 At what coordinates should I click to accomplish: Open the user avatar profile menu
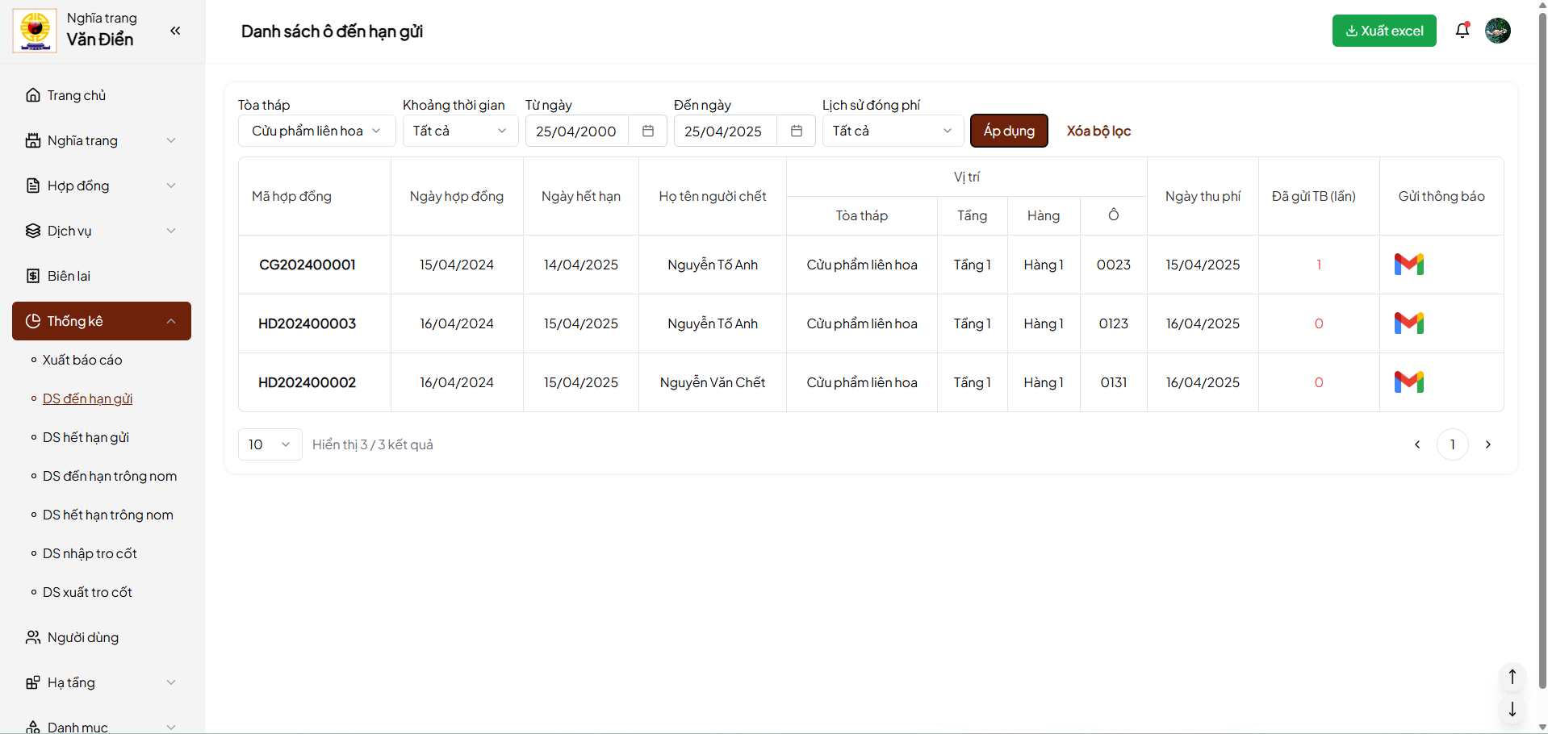(x=1497, y=31)
